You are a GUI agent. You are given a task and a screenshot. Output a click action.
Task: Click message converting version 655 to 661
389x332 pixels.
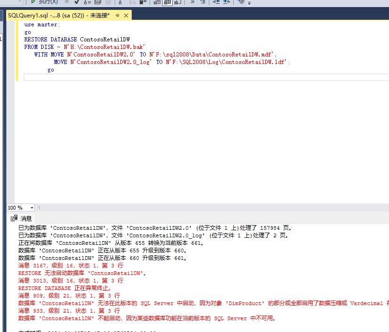[x=111, y=243]
